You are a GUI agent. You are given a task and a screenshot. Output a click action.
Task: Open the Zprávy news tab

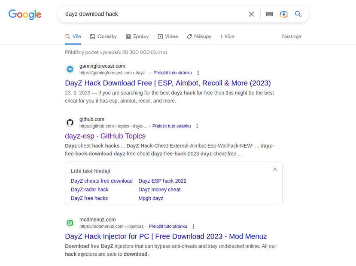137,36
